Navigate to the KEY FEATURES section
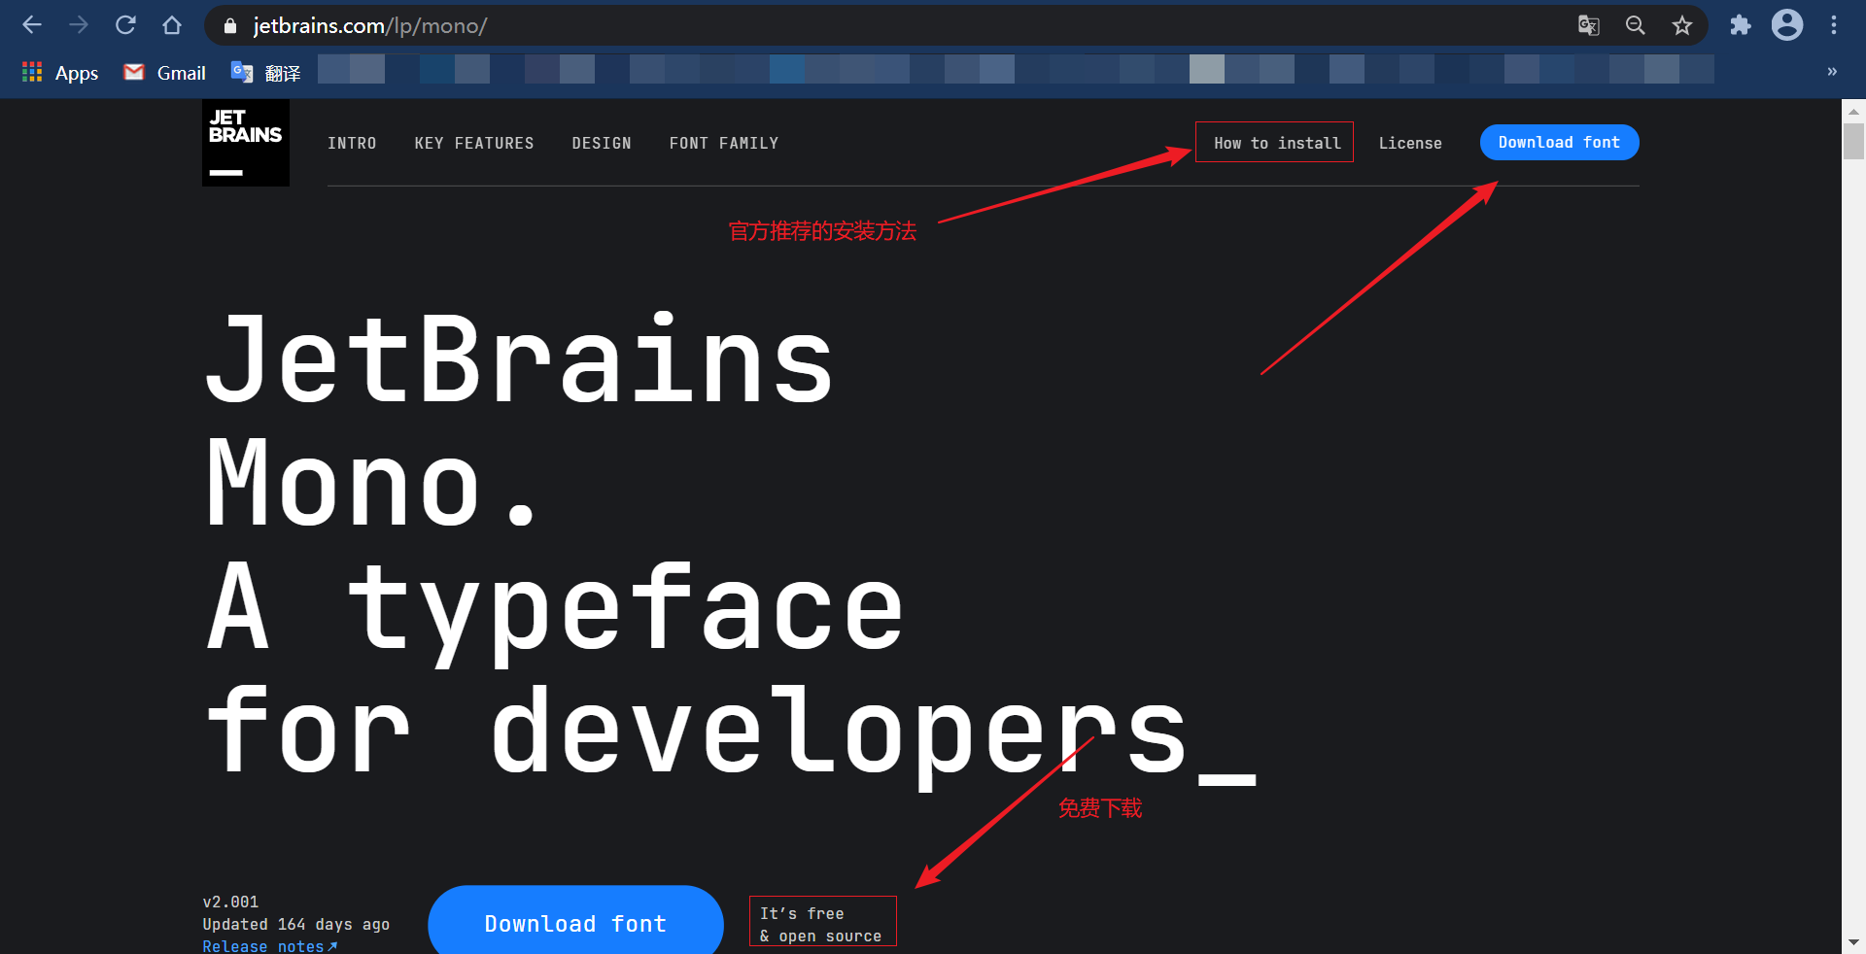The height and width of the screenshot is (954, 1866). (x=474, y=143)
